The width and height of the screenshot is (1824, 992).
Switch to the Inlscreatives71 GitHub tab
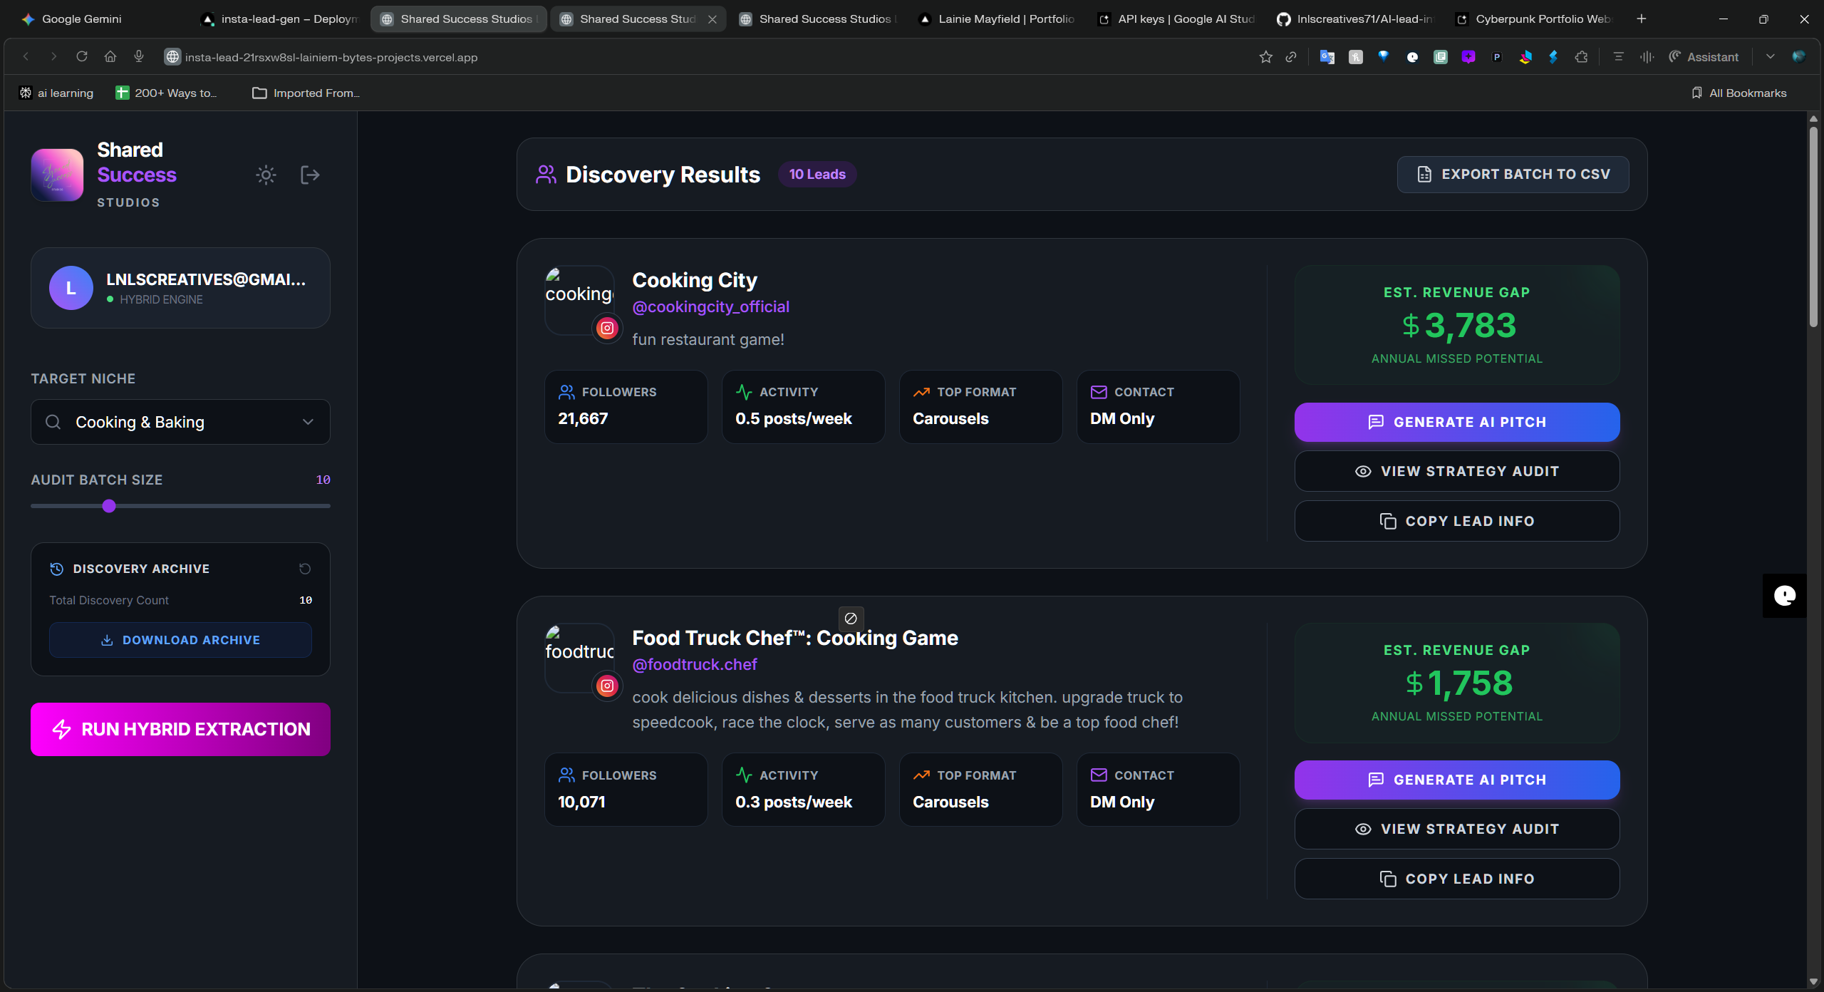(x=1356, y=19)
